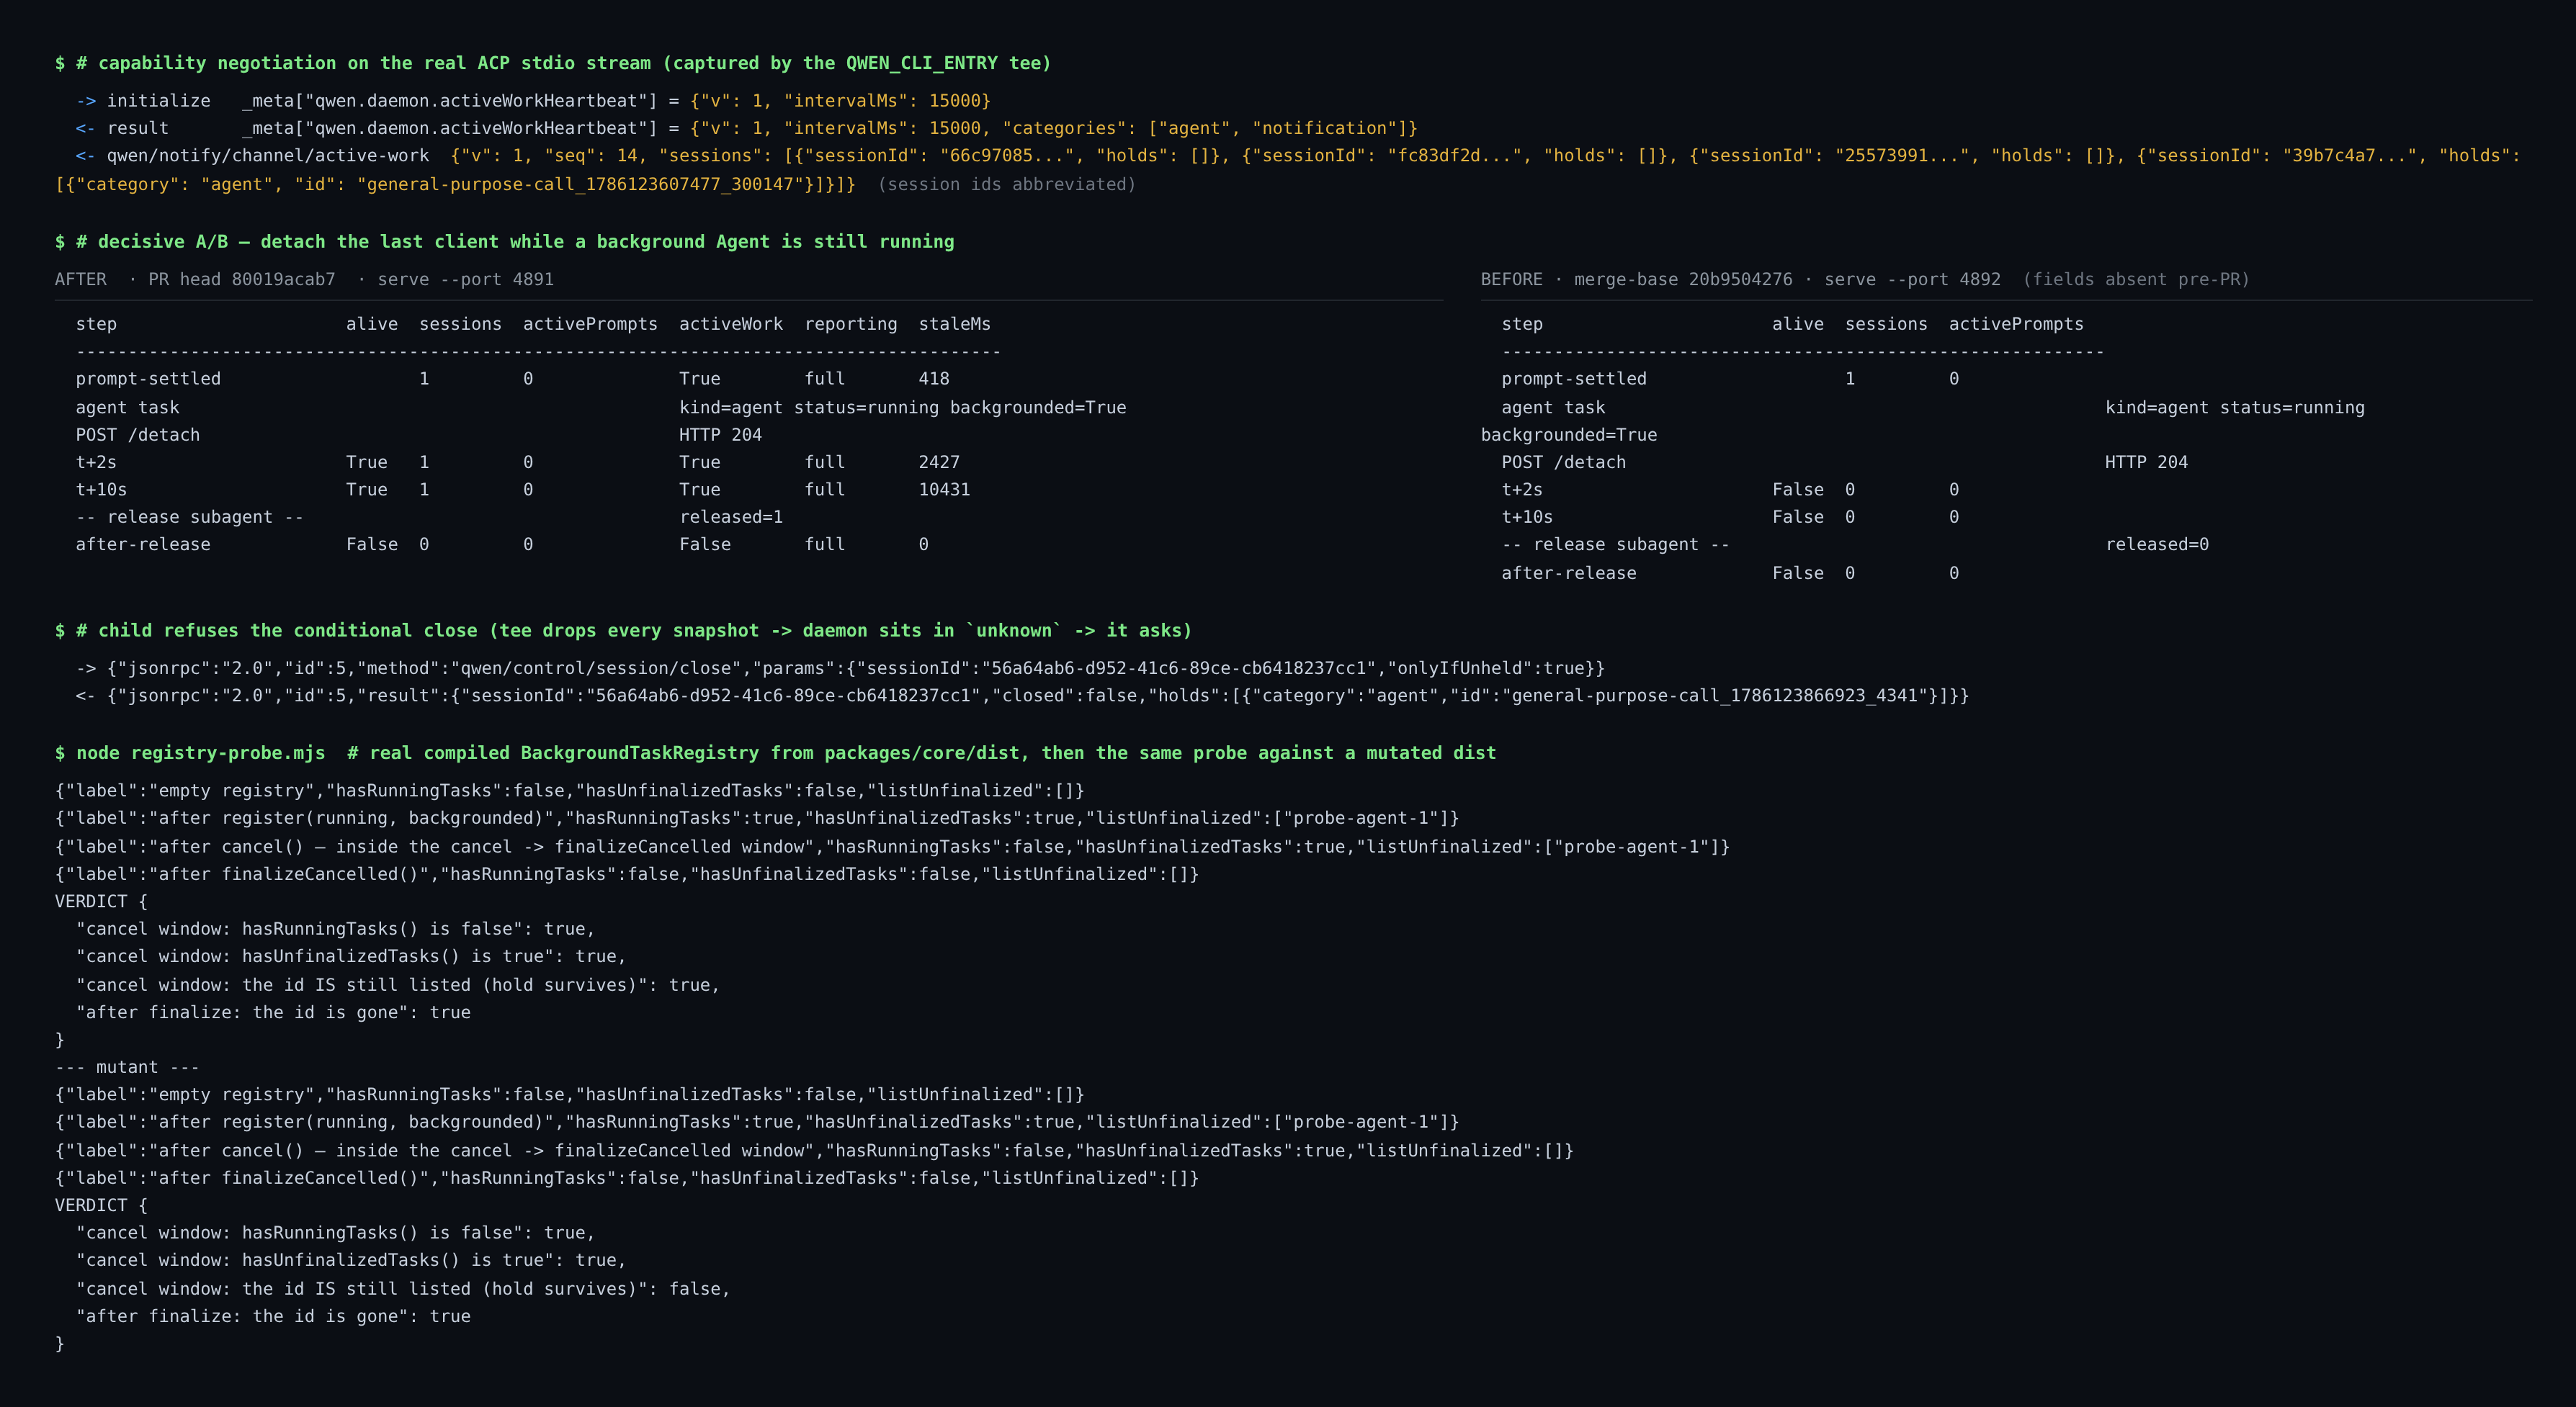The image size is (2576, 1407).
Task: Click the second 'VERDICT {' line
Action: [x=101, y=1205]
